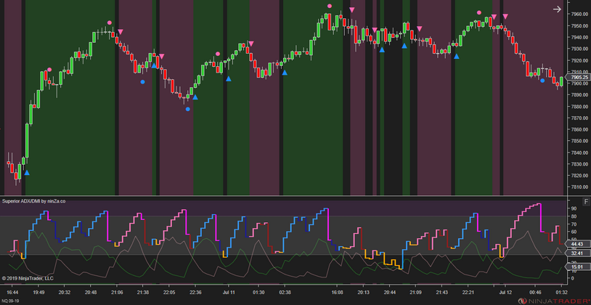Image resolution: width=591 pixels, height=305 pixels.
Task: Select the NQ 09-19 chart tab
Action: coord(12,301)
